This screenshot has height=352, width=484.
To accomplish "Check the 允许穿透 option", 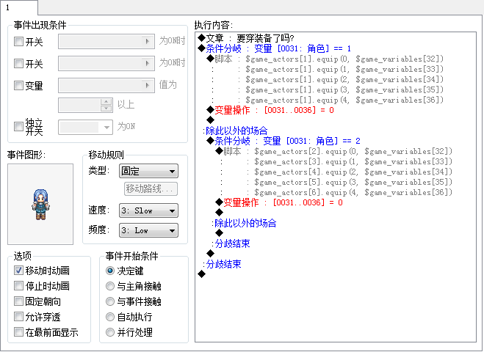I will 18,317.
